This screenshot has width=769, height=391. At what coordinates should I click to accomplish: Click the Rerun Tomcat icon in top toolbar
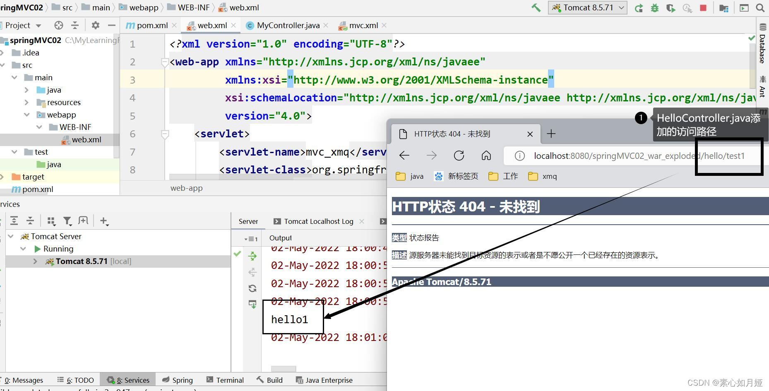pos(639,8)
